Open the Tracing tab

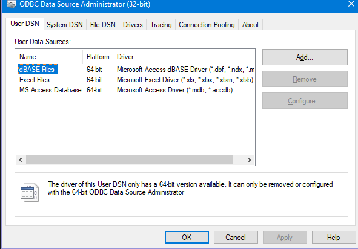coord(161,25)
